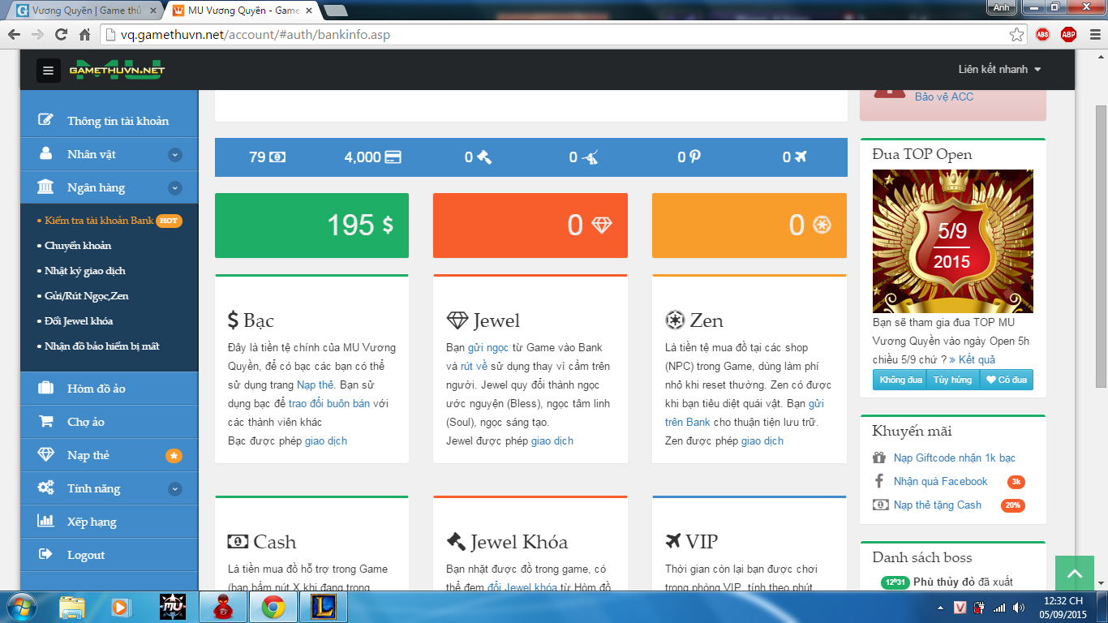Vote "Không đua" in the poll
Screen dimensions: 1108x623
(900, 380)
